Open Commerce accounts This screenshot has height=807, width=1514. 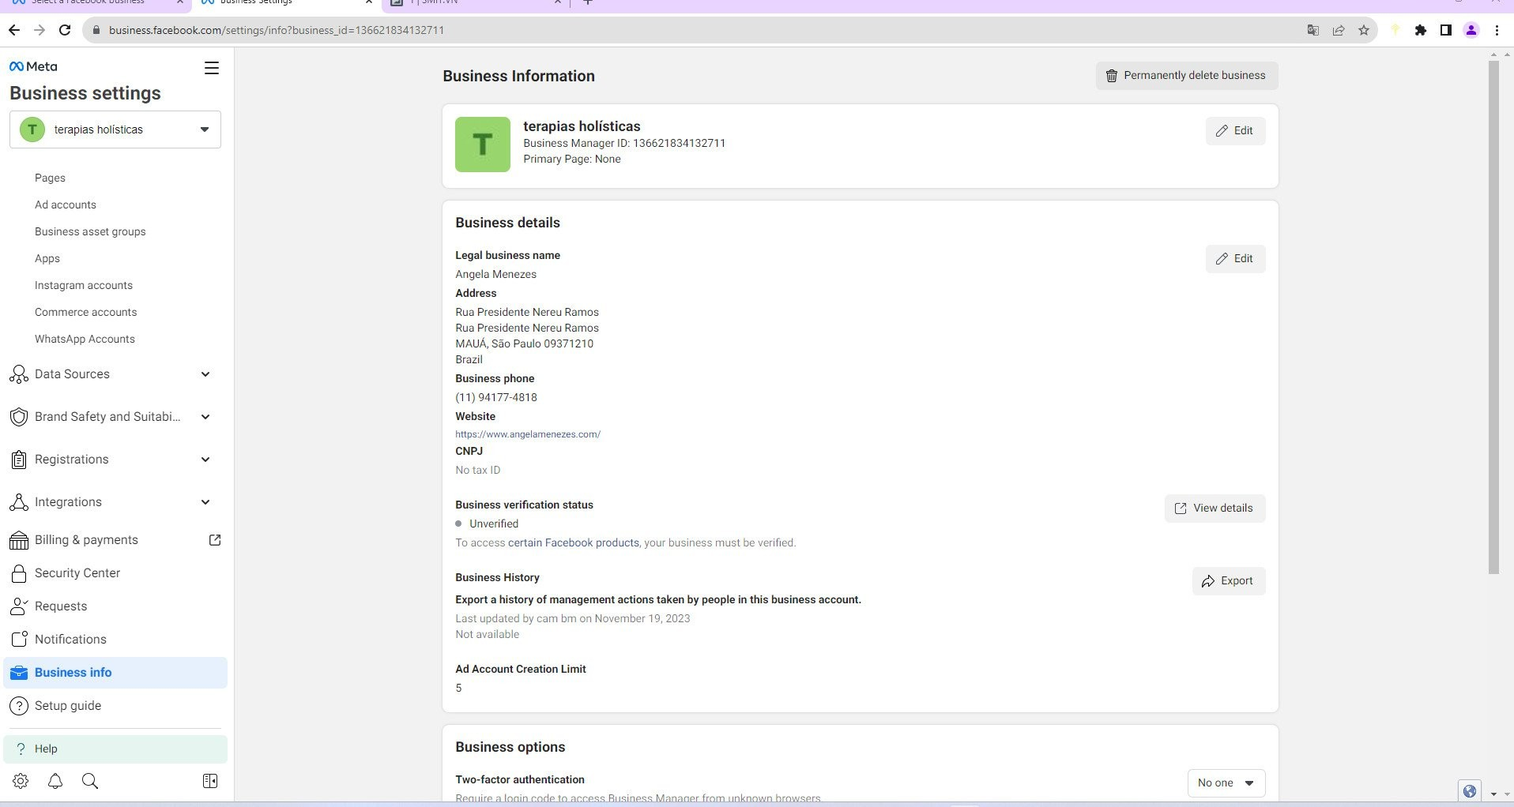click(85, 312)
